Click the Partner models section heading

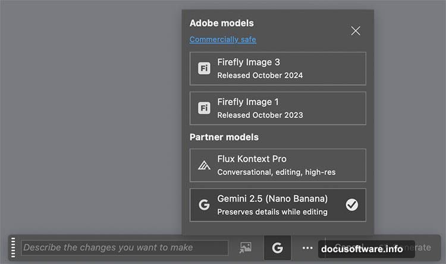click(224, 137)
